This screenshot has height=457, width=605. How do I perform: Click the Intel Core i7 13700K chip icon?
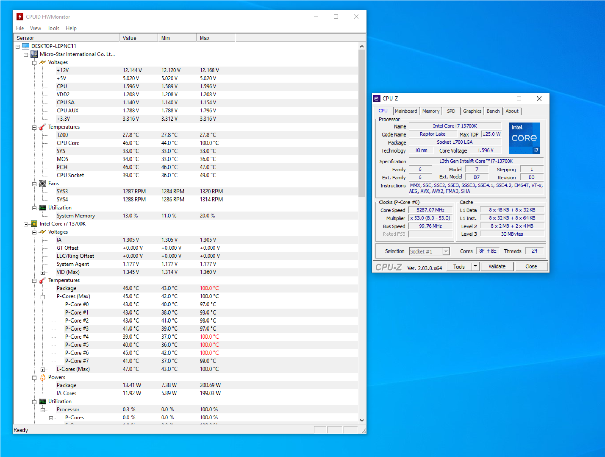34,224
